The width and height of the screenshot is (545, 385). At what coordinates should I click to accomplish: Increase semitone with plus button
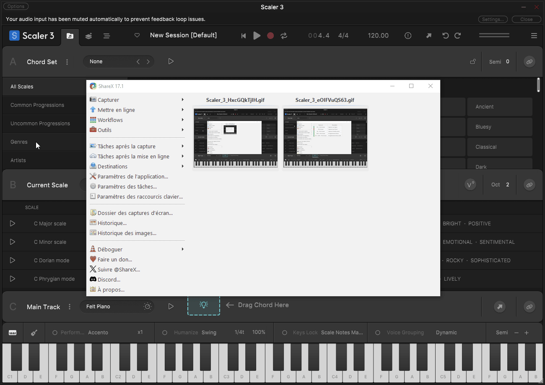point(527,333)
